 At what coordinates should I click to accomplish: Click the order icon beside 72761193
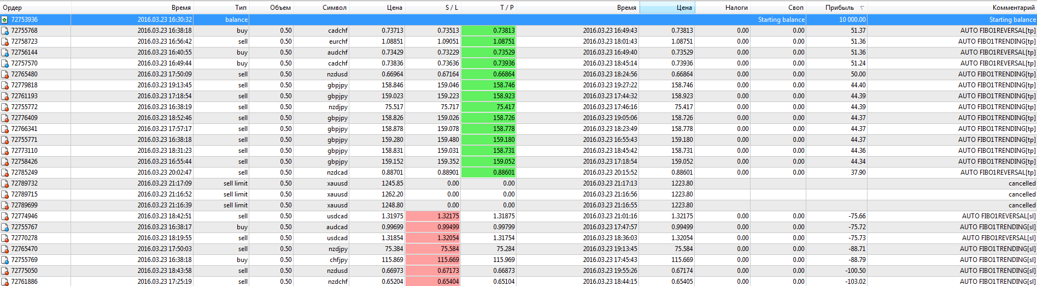pos(5,96)
